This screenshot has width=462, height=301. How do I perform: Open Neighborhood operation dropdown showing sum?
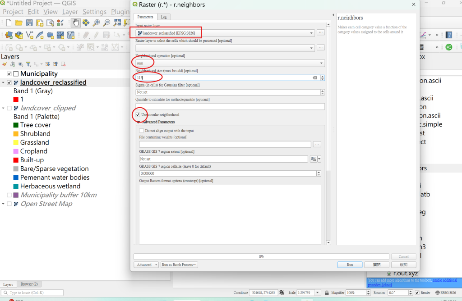tap(230, 63)
